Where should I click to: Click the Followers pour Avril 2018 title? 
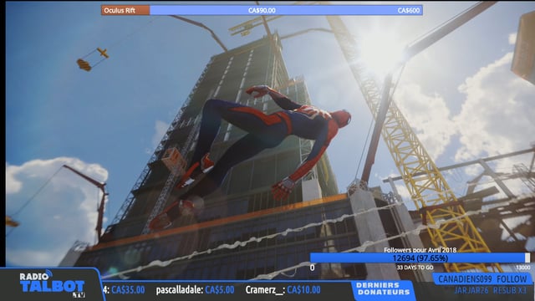420,250
